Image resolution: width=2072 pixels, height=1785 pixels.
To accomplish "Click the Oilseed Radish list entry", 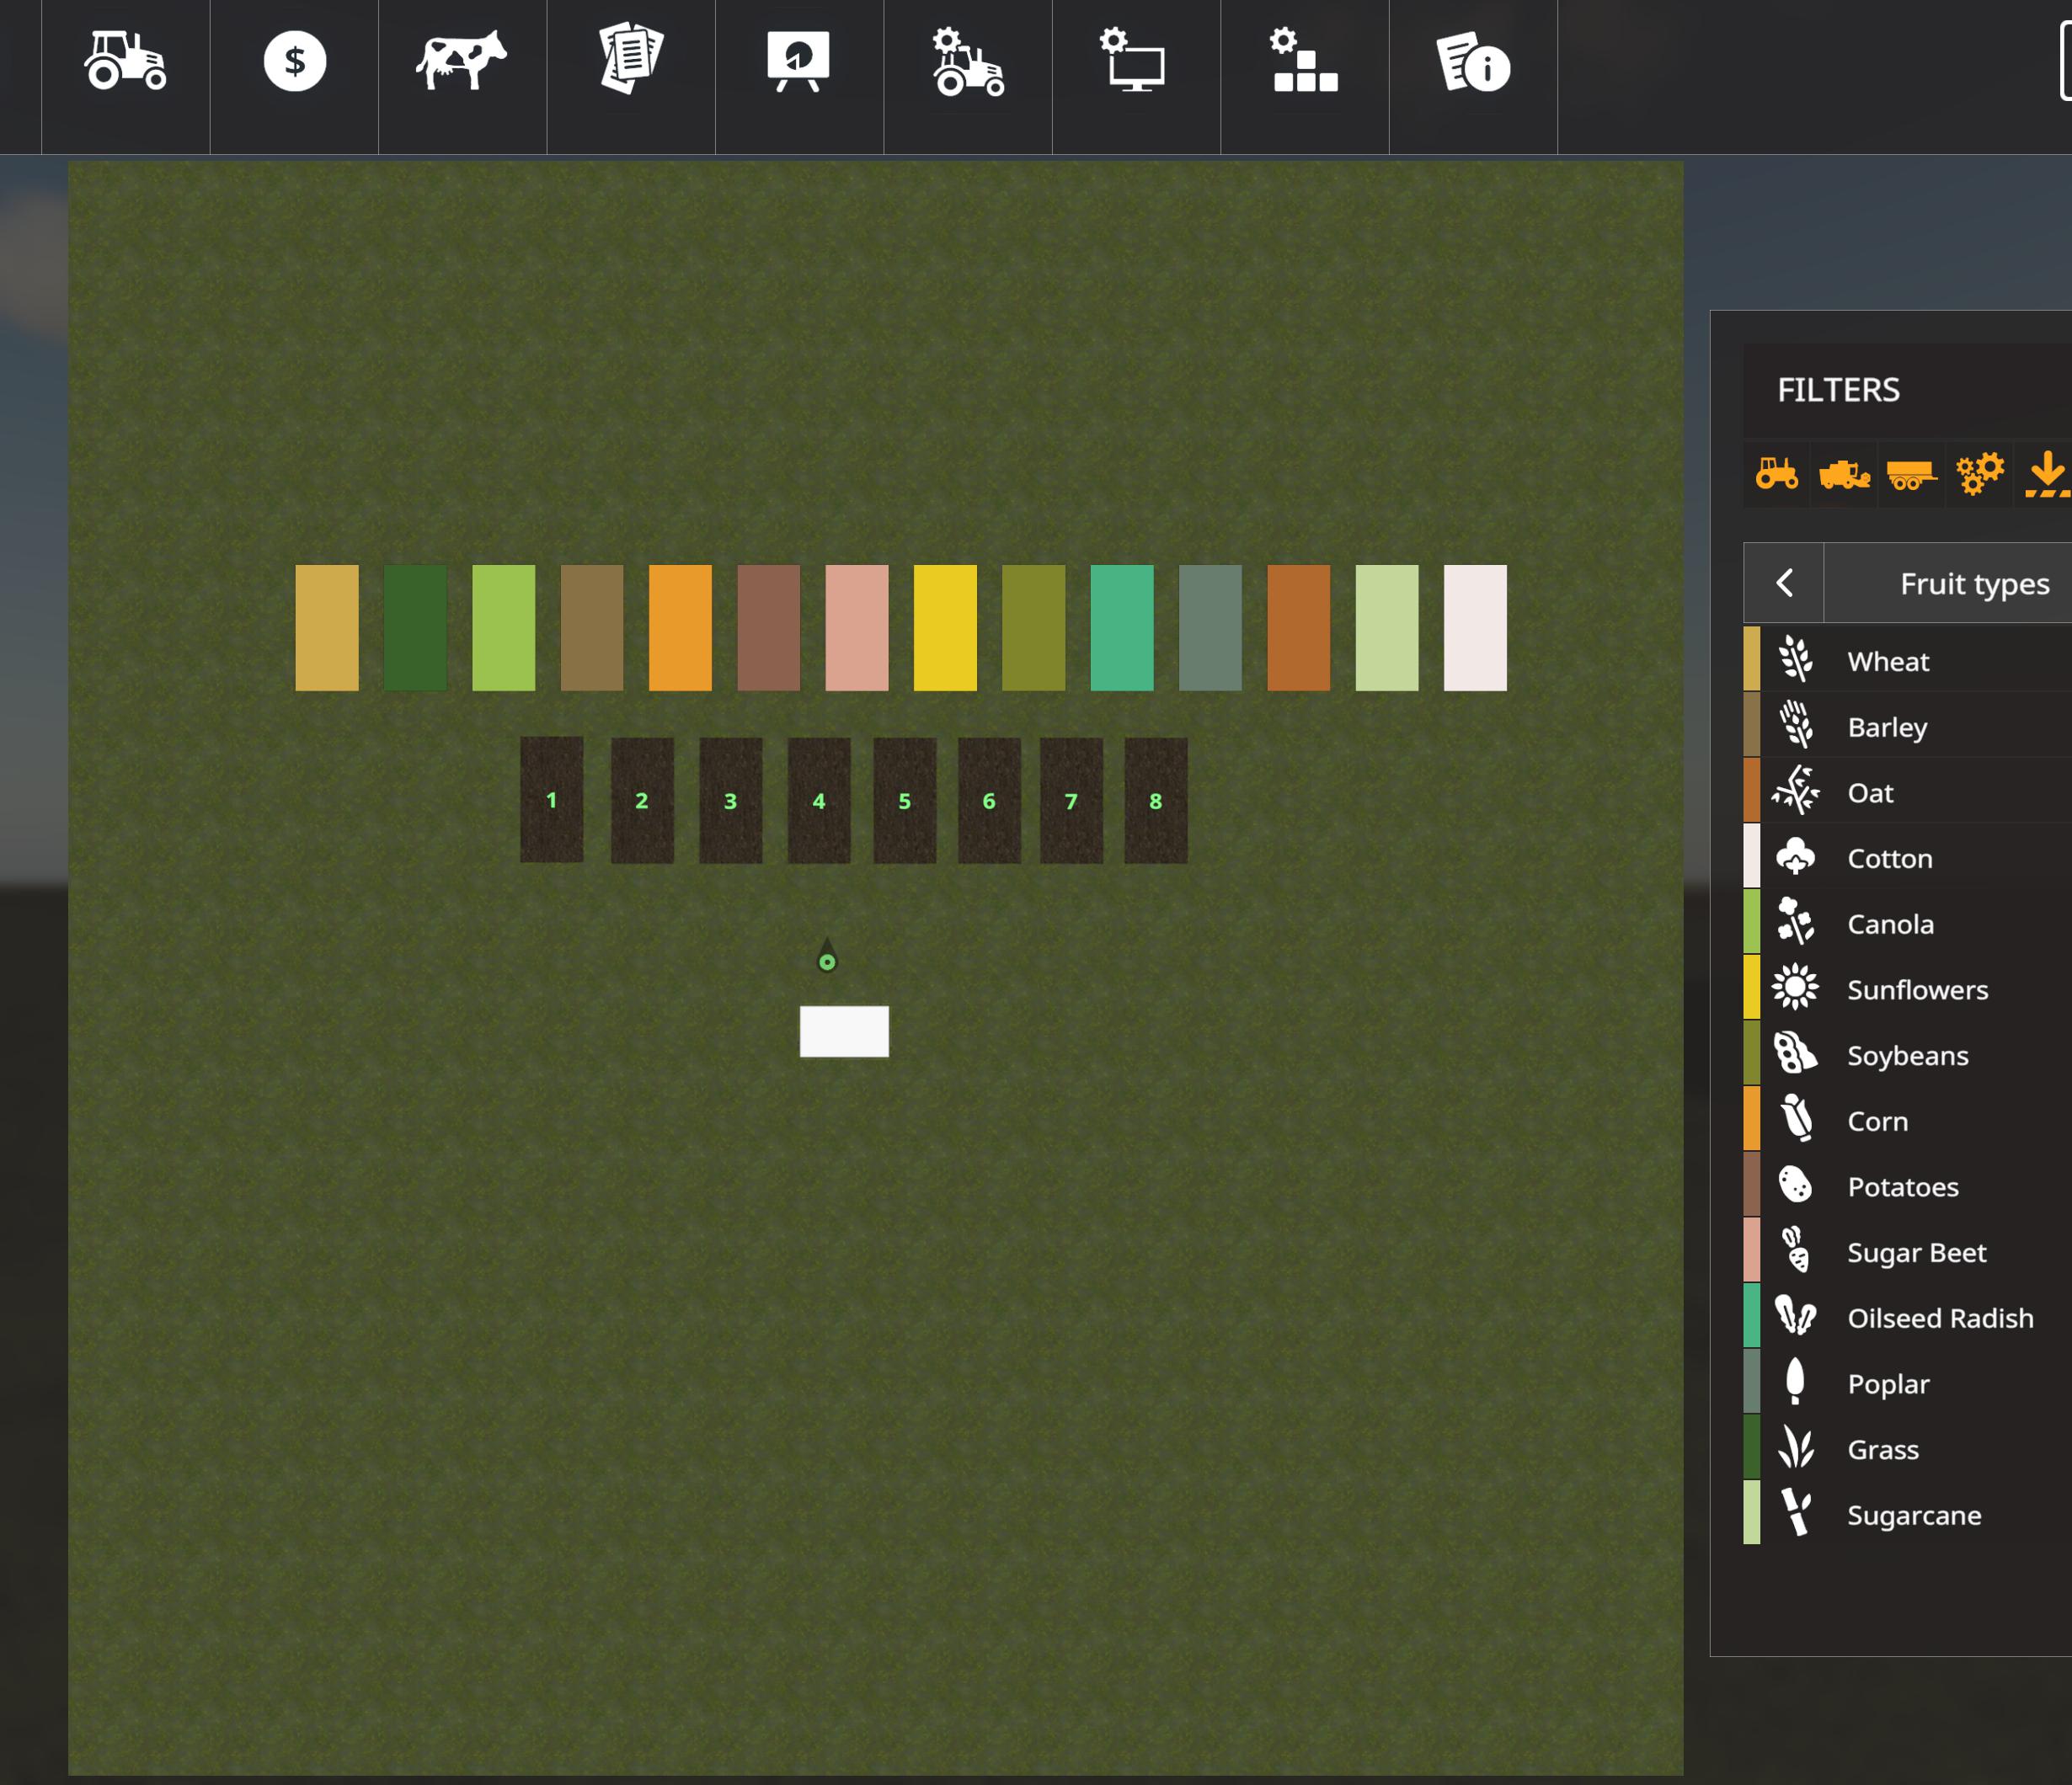I will [1907, 1317].
